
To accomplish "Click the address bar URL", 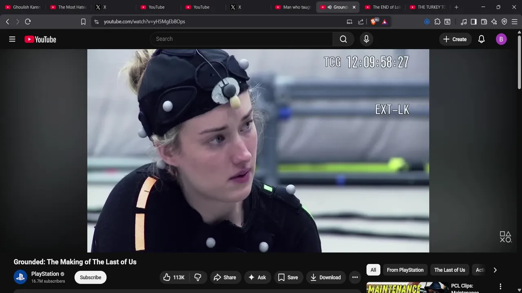I will coord(144,22).
